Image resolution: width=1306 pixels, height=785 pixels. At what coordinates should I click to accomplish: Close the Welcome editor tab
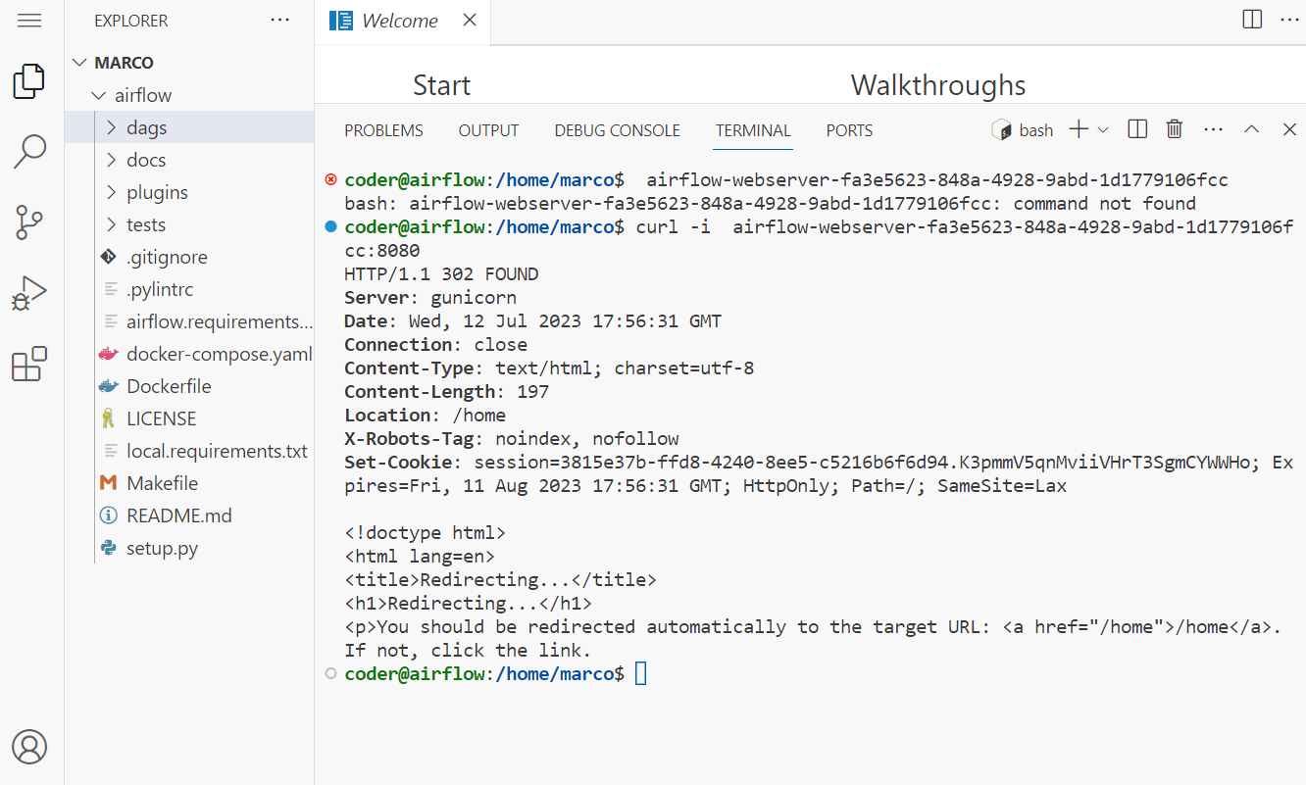tap(470, 21)
